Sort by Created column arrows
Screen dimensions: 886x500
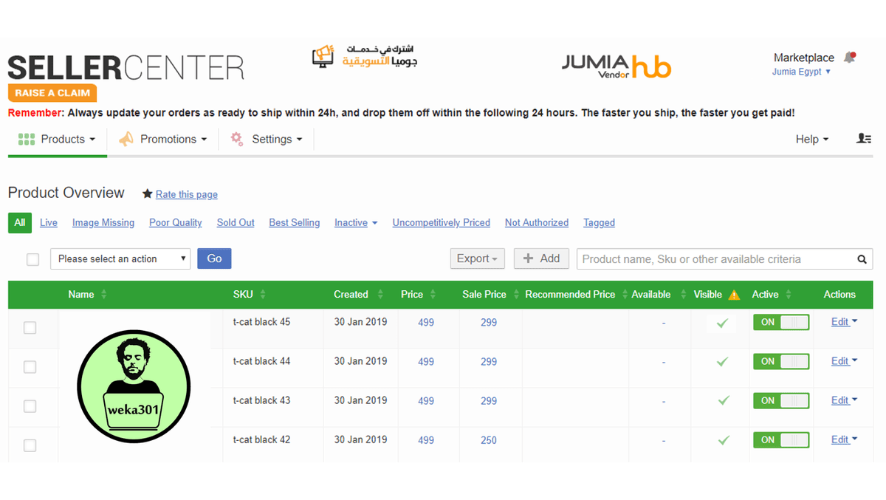pyautogui.click(x=380, y=294)
